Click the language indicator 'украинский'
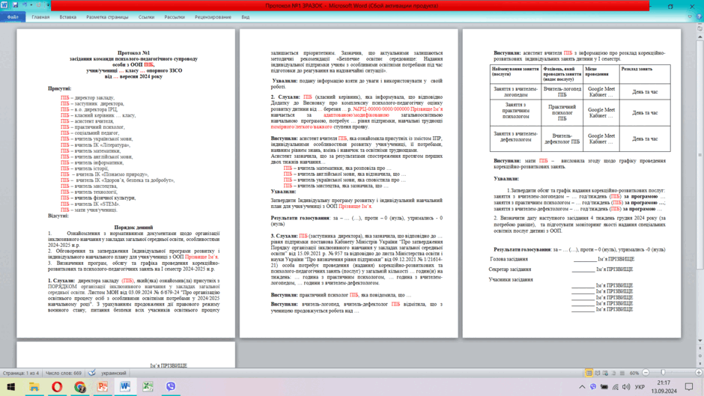This screenshot has height=396, width=704. (114, 373)
